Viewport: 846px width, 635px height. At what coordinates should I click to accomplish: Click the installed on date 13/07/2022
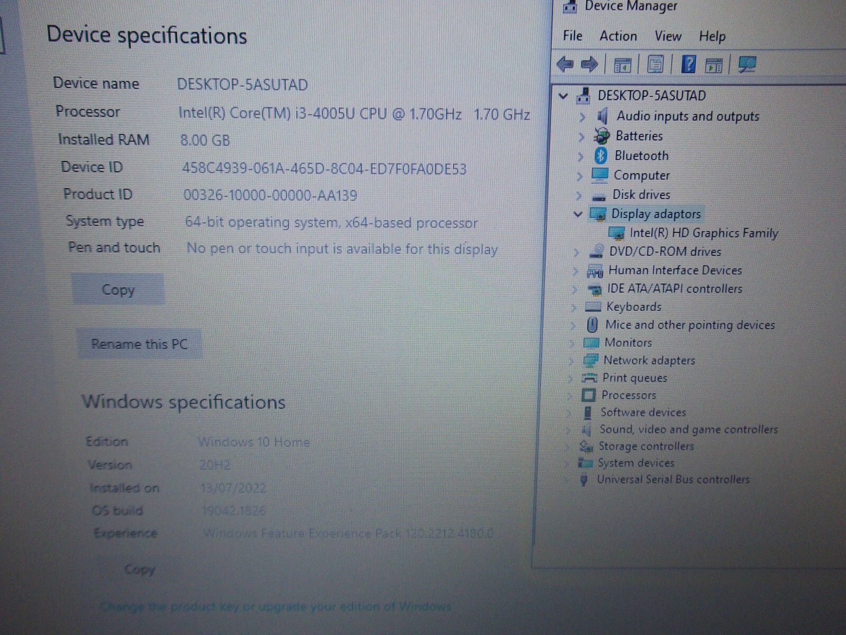[233, 487]
